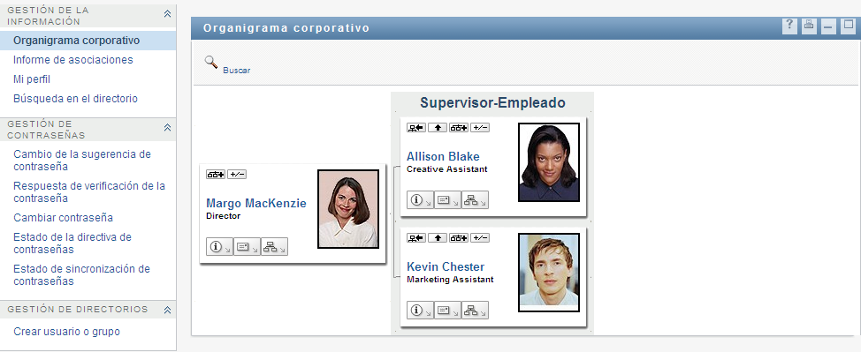Click Allison Blake's photo

(549, 162)
